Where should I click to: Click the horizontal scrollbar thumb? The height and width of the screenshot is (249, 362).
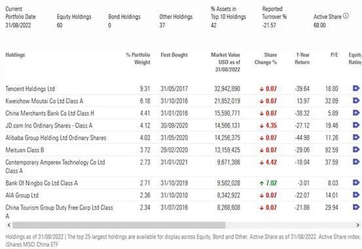tap(119, 225)
